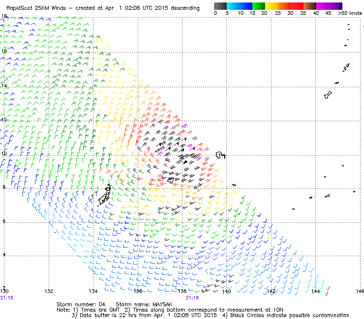Click the latitude label "6"
364x319 pixels.
(4, 221)
